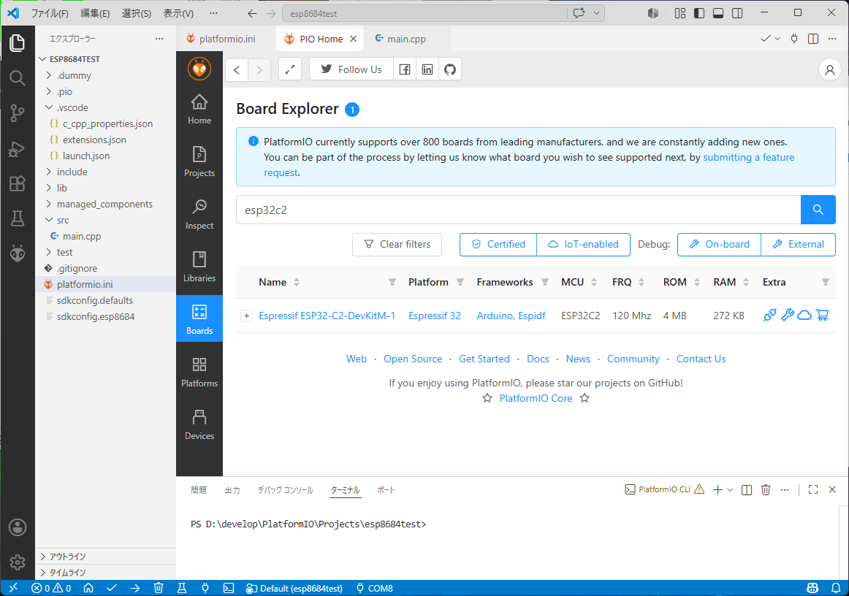Screen dimensions: 849x596
Task: Expand PIO Home to full view
Action: [x=290, y=69]
